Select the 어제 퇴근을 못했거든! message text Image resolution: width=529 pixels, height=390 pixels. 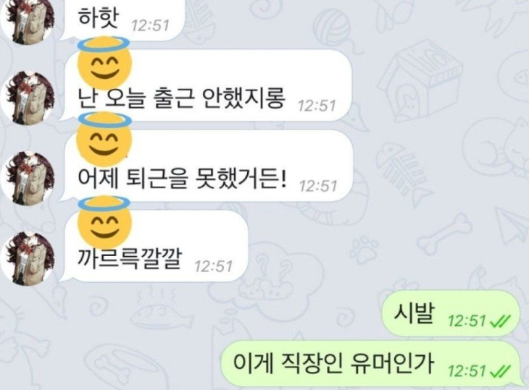(182, 177)
